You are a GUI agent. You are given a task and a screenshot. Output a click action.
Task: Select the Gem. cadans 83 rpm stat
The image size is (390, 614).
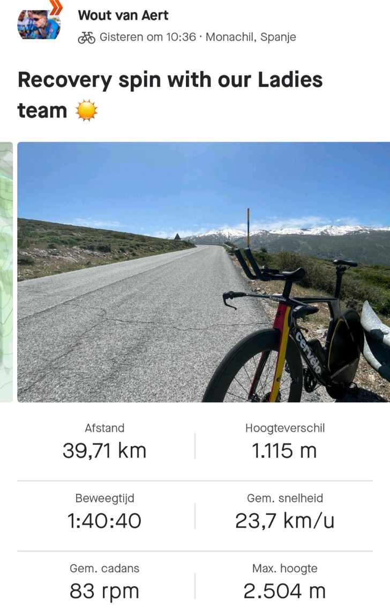pyautogui.click(x=104, y=581)
